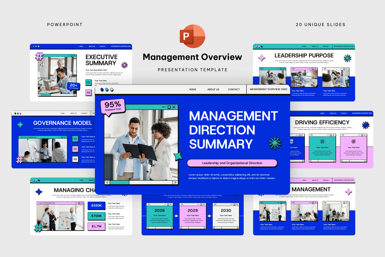385x257 pixels.
Task: Click target icon in pink Driving Efficiency card
Action: (x=353, y=141)
